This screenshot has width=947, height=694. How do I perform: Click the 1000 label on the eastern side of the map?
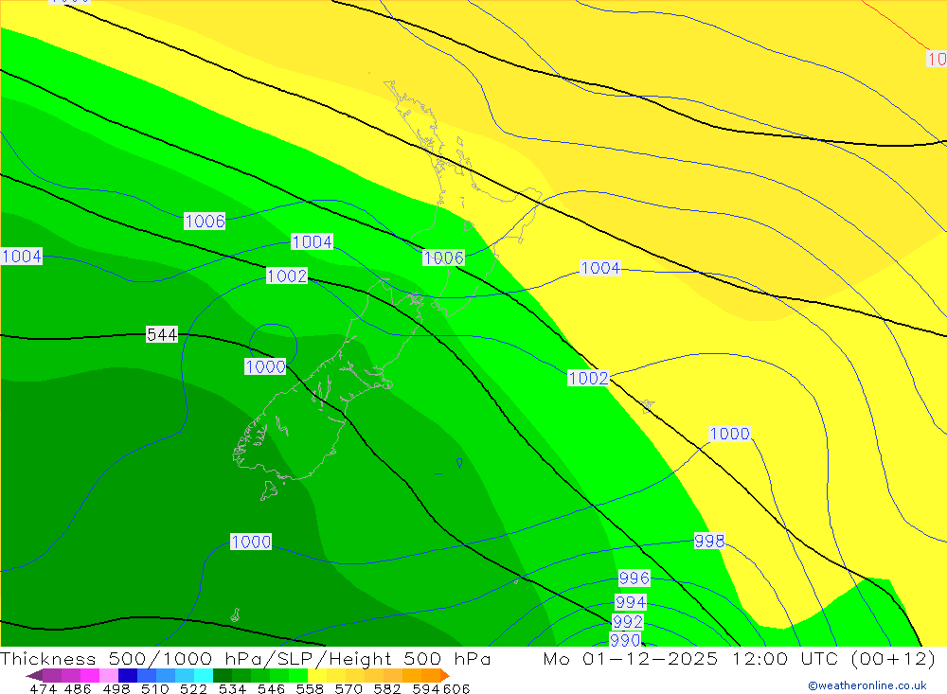(729, 434)
